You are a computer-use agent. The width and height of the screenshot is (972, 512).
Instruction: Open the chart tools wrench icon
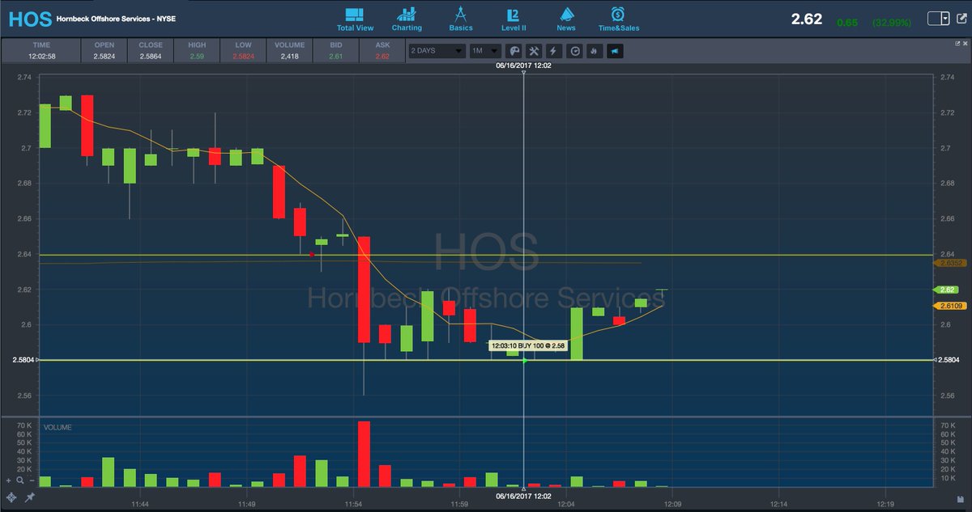click(534, 51)
